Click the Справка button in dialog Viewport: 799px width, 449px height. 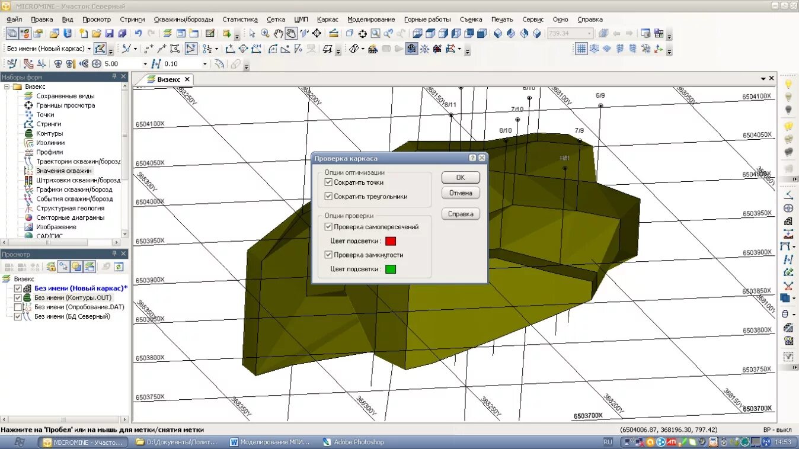tap(461, 214)
